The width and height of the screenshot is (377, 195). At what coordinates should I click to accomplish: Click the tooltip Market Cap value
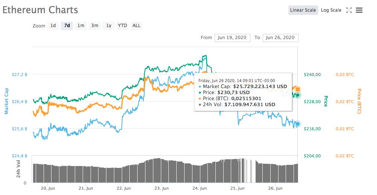click(x=260, y=87)
